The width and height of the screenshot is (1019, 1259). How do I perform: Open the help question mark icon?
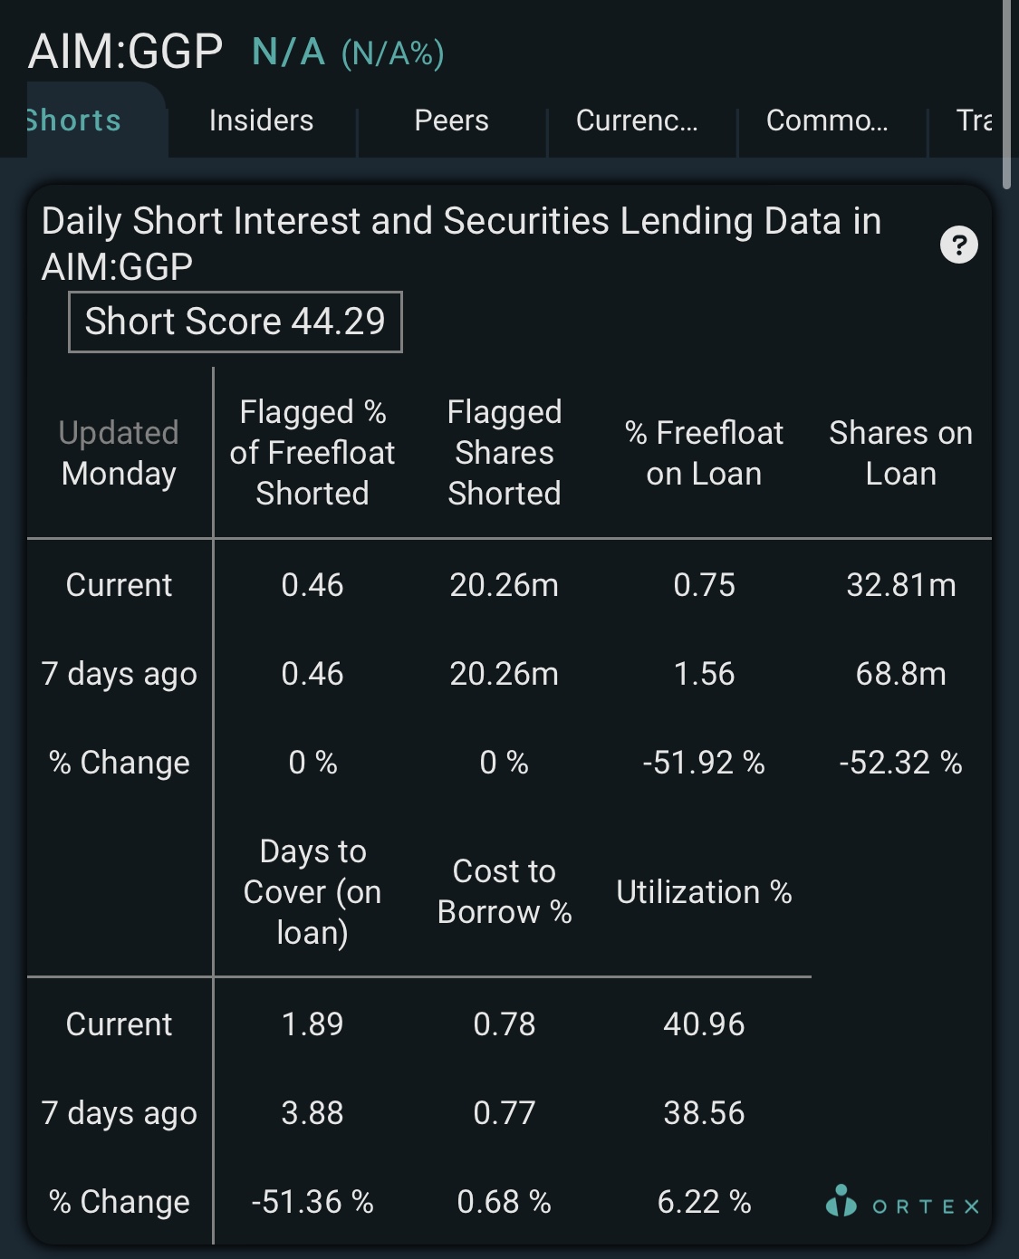point(959,245)
